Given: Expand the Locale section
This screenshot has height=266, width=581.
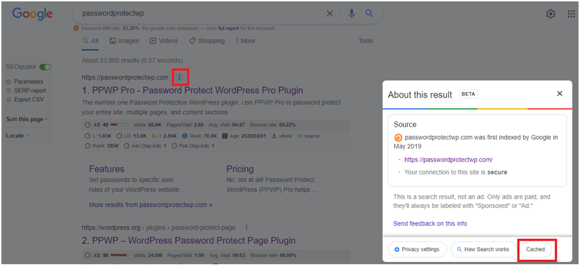Looking at the screenshot, I should 18,136.
